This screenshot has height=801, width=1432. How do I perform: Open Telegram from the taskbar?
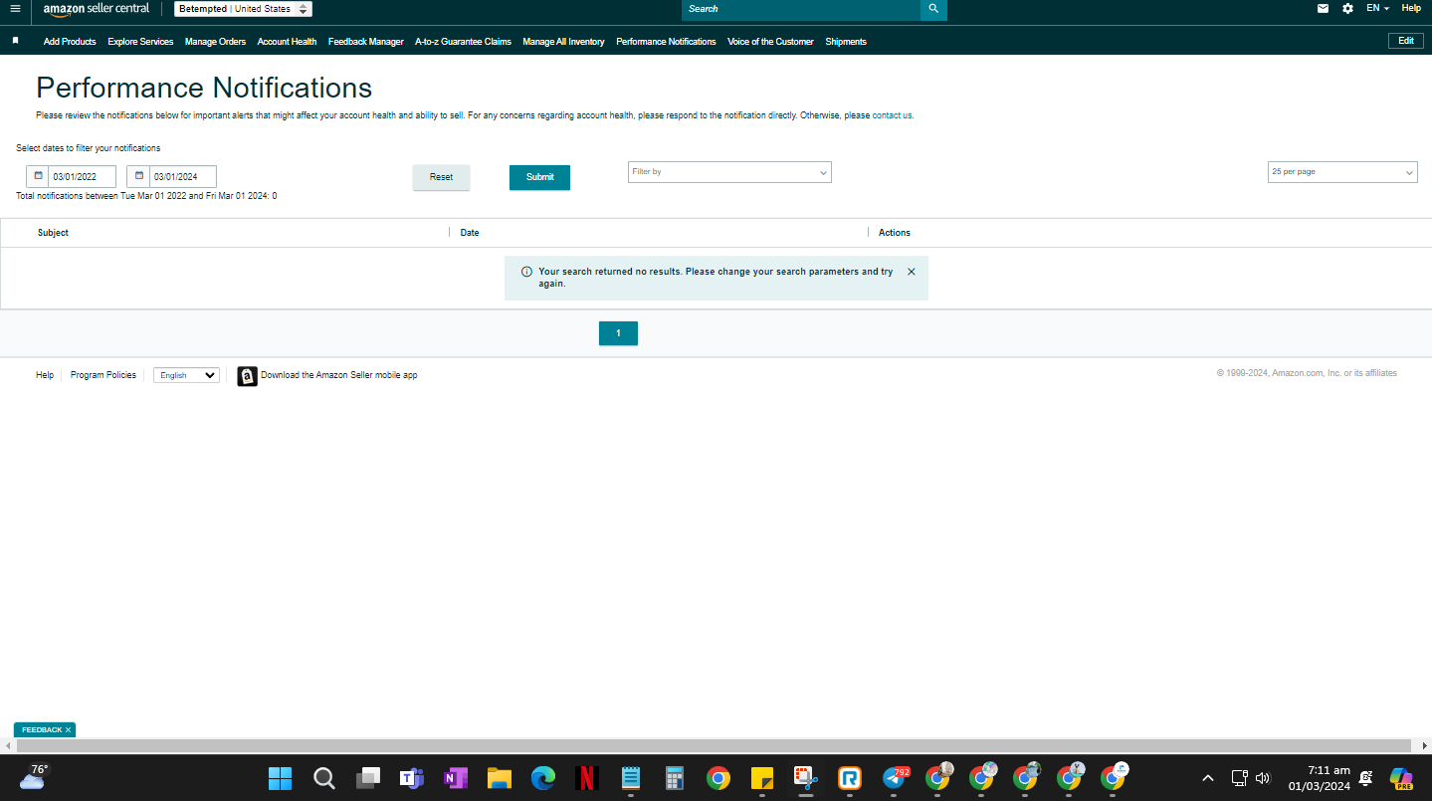[x=894, y=778]
